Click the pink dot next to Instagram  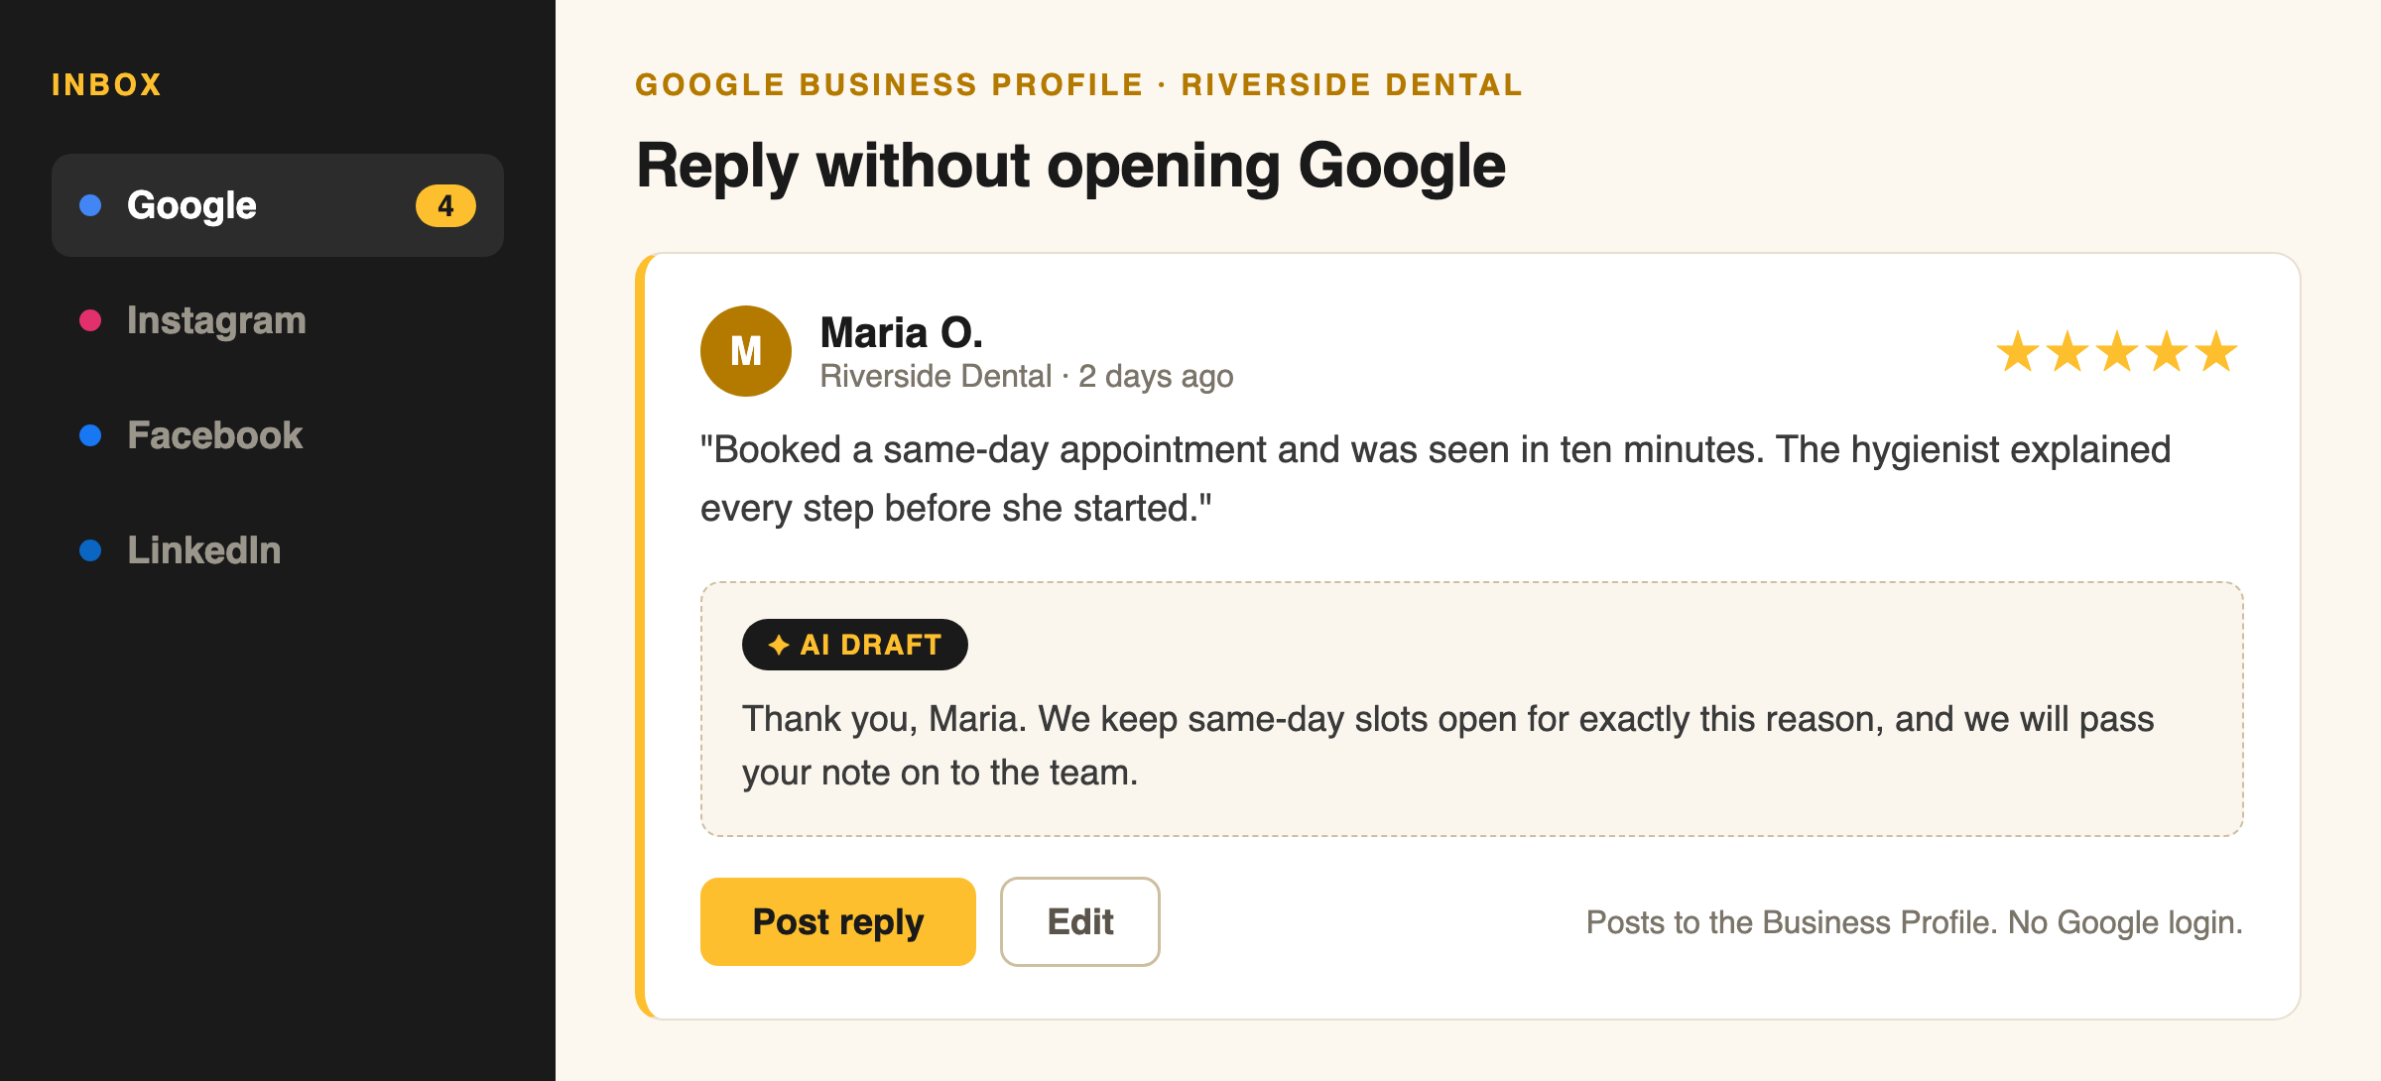(x=90, y=320)
